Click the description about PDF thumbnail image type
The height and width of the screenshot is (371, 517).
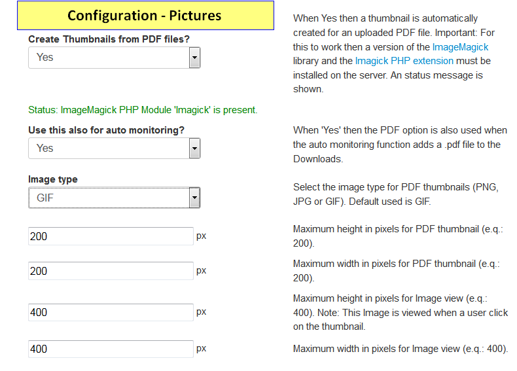coord(396,194)
